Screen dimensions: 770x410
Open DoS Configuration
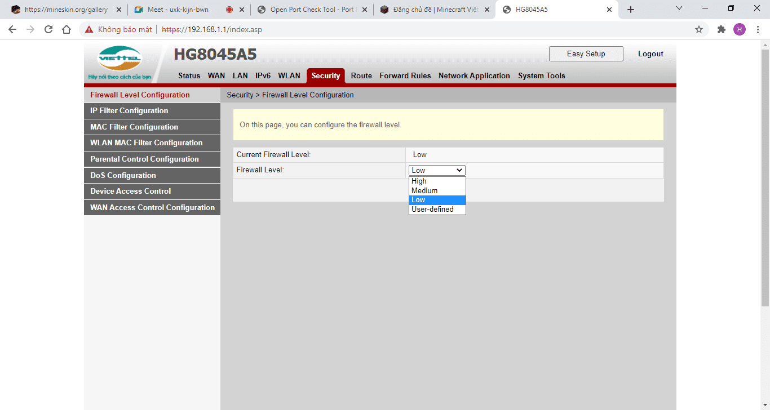point(152,175)
